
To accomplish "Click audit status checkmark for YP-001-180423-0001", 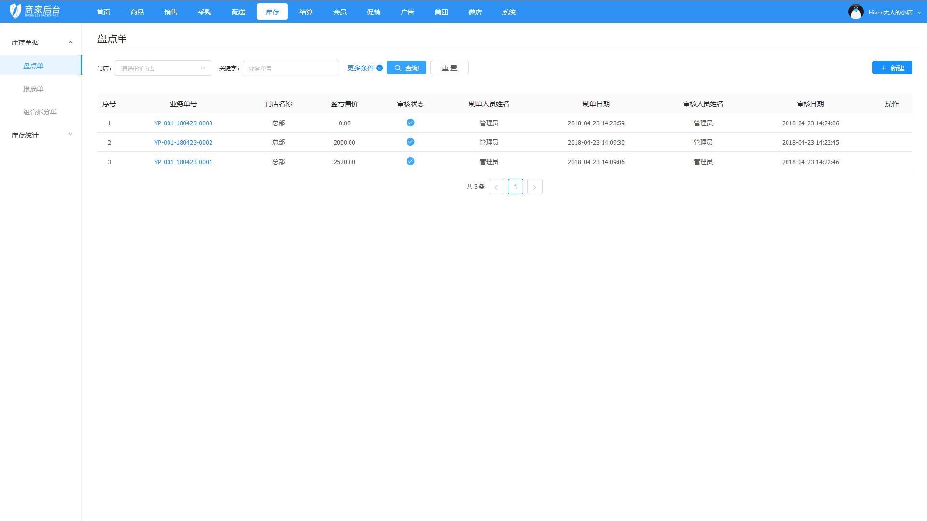I will coord(410,162).
